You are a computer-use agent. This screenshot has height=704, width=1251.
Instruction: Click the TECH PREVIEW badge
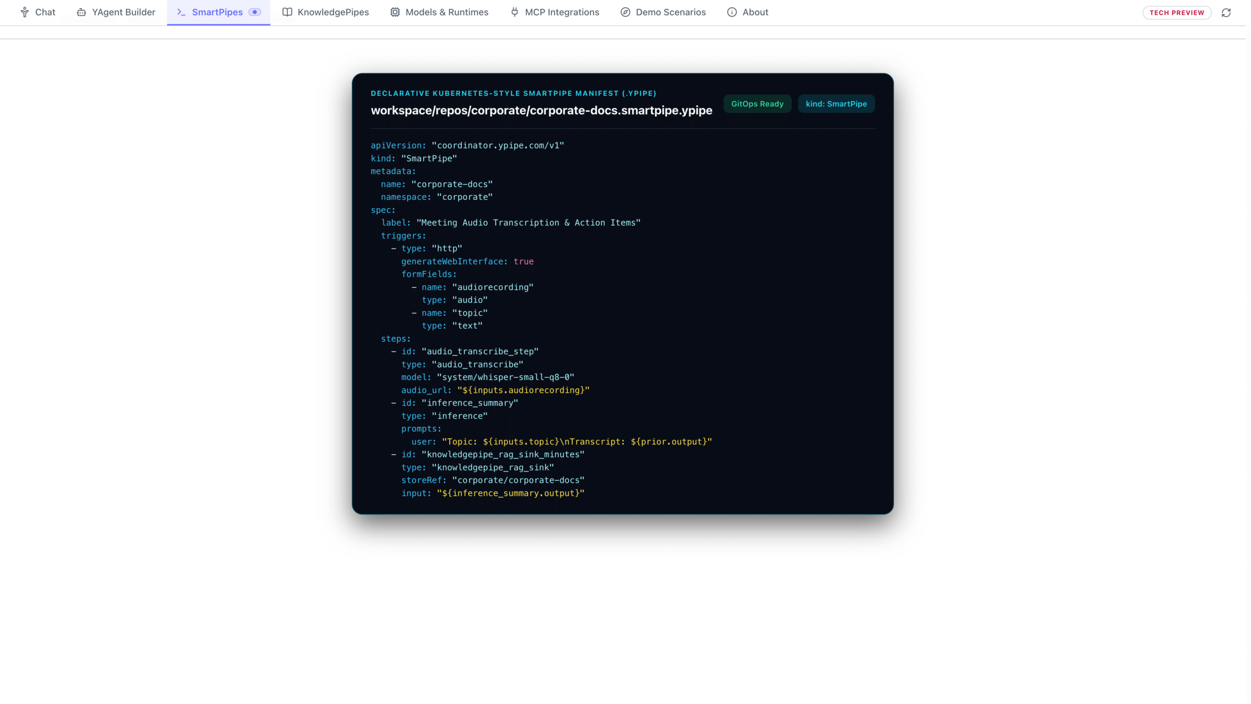click(x=1177, y=13)
